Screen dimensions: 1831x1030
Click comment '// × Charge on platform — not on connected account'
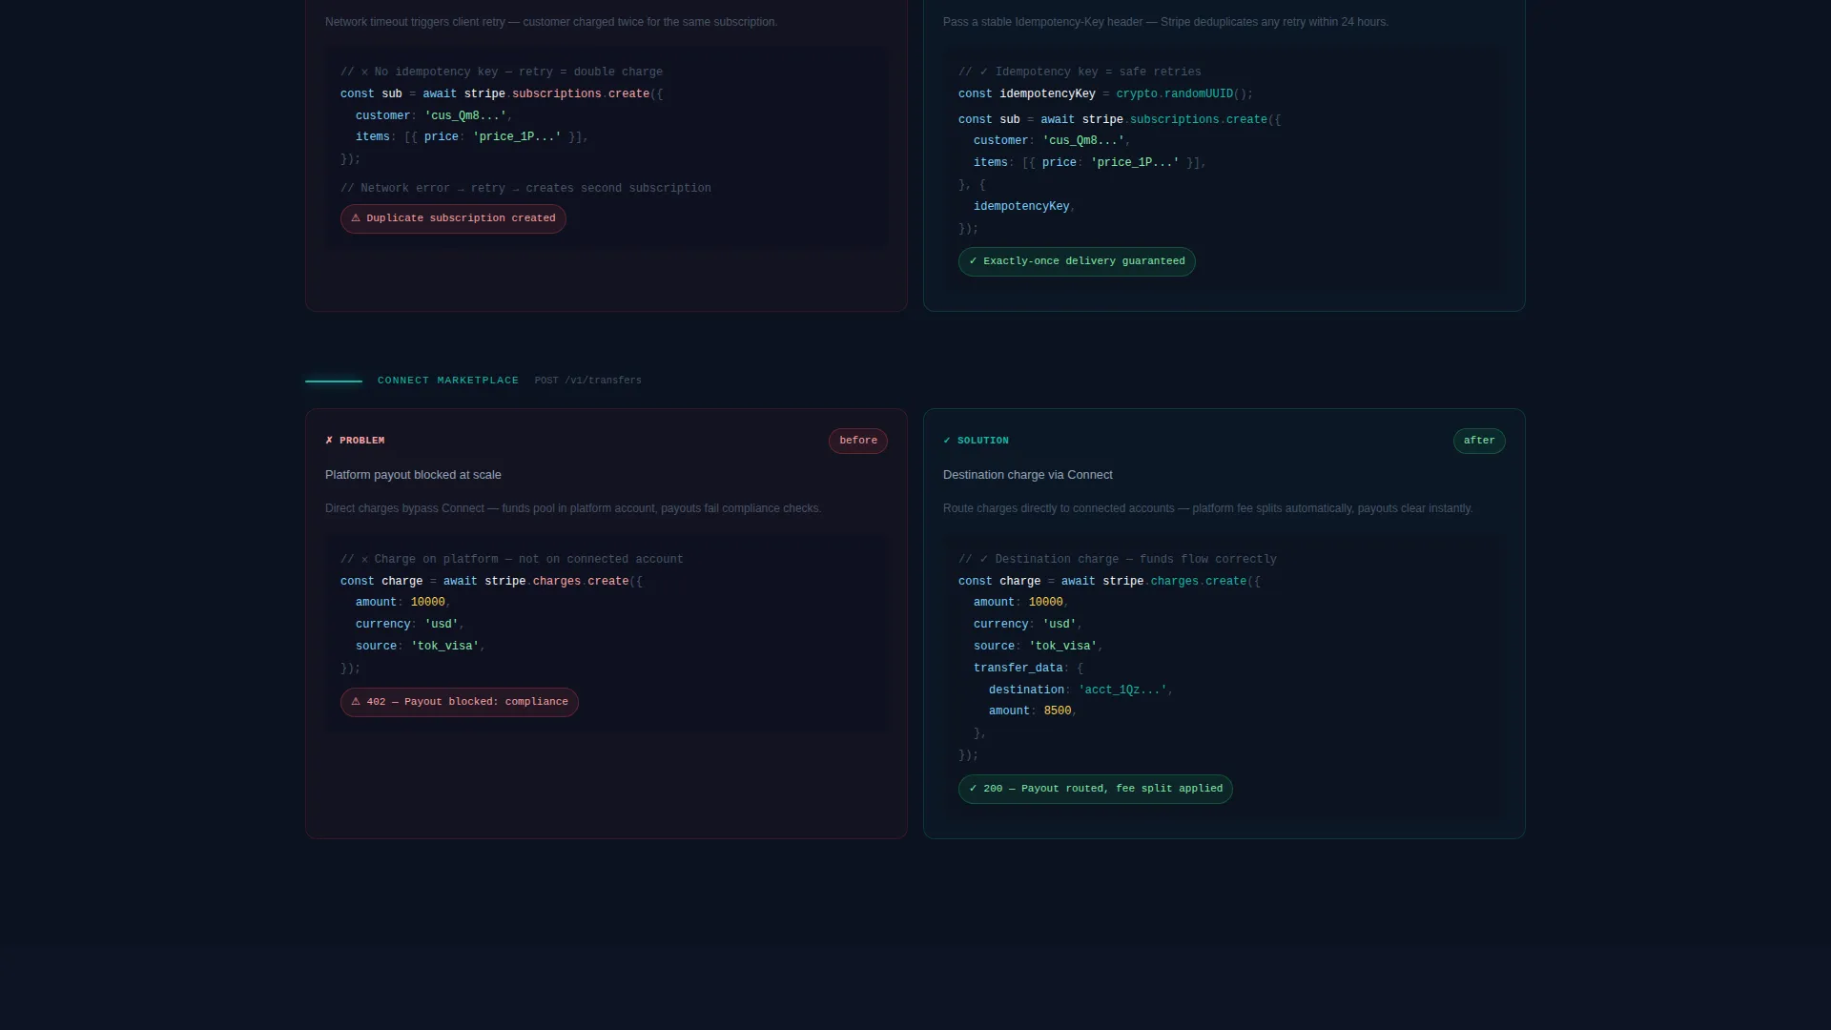pyautogui.click(x=512, y=560)
